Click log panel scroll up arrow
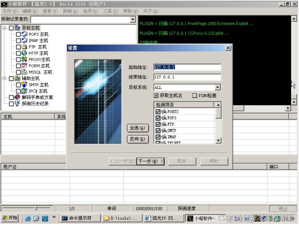 pos(294,19)
